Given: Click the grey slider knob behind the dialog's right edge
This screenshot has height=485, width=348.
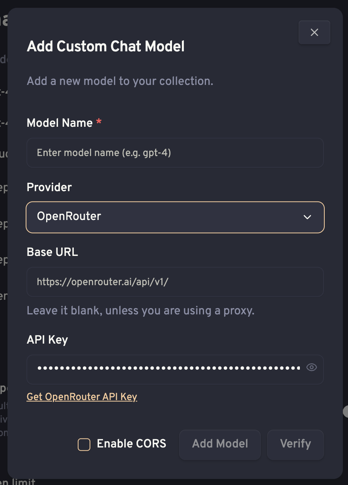Looking at the screenshot, I should [346, 412].
